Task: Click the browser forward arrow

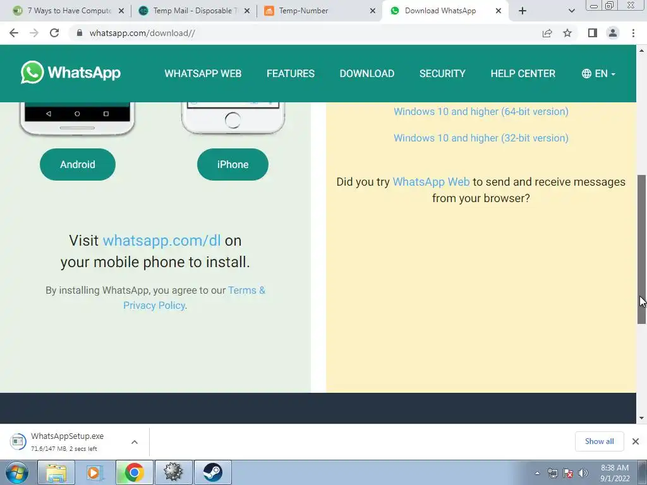Action: pos(34,33)
